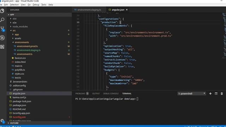Collapse the environments folder

(13, 42)
